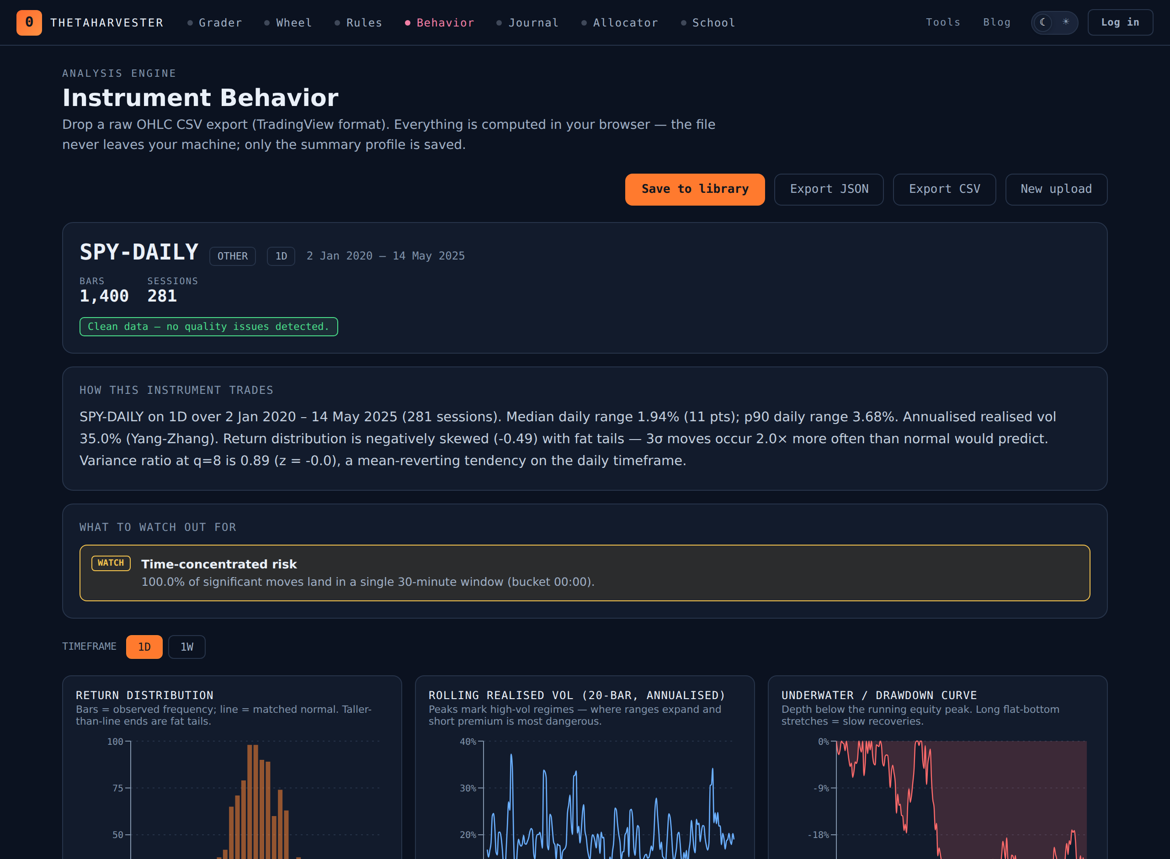
Task: Click the ANALYSIS ENGINE label
Action: click(119, 73)
